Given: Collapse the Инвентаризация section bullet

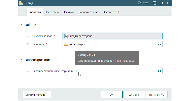Looking at the screenshot, I should 22,60.
